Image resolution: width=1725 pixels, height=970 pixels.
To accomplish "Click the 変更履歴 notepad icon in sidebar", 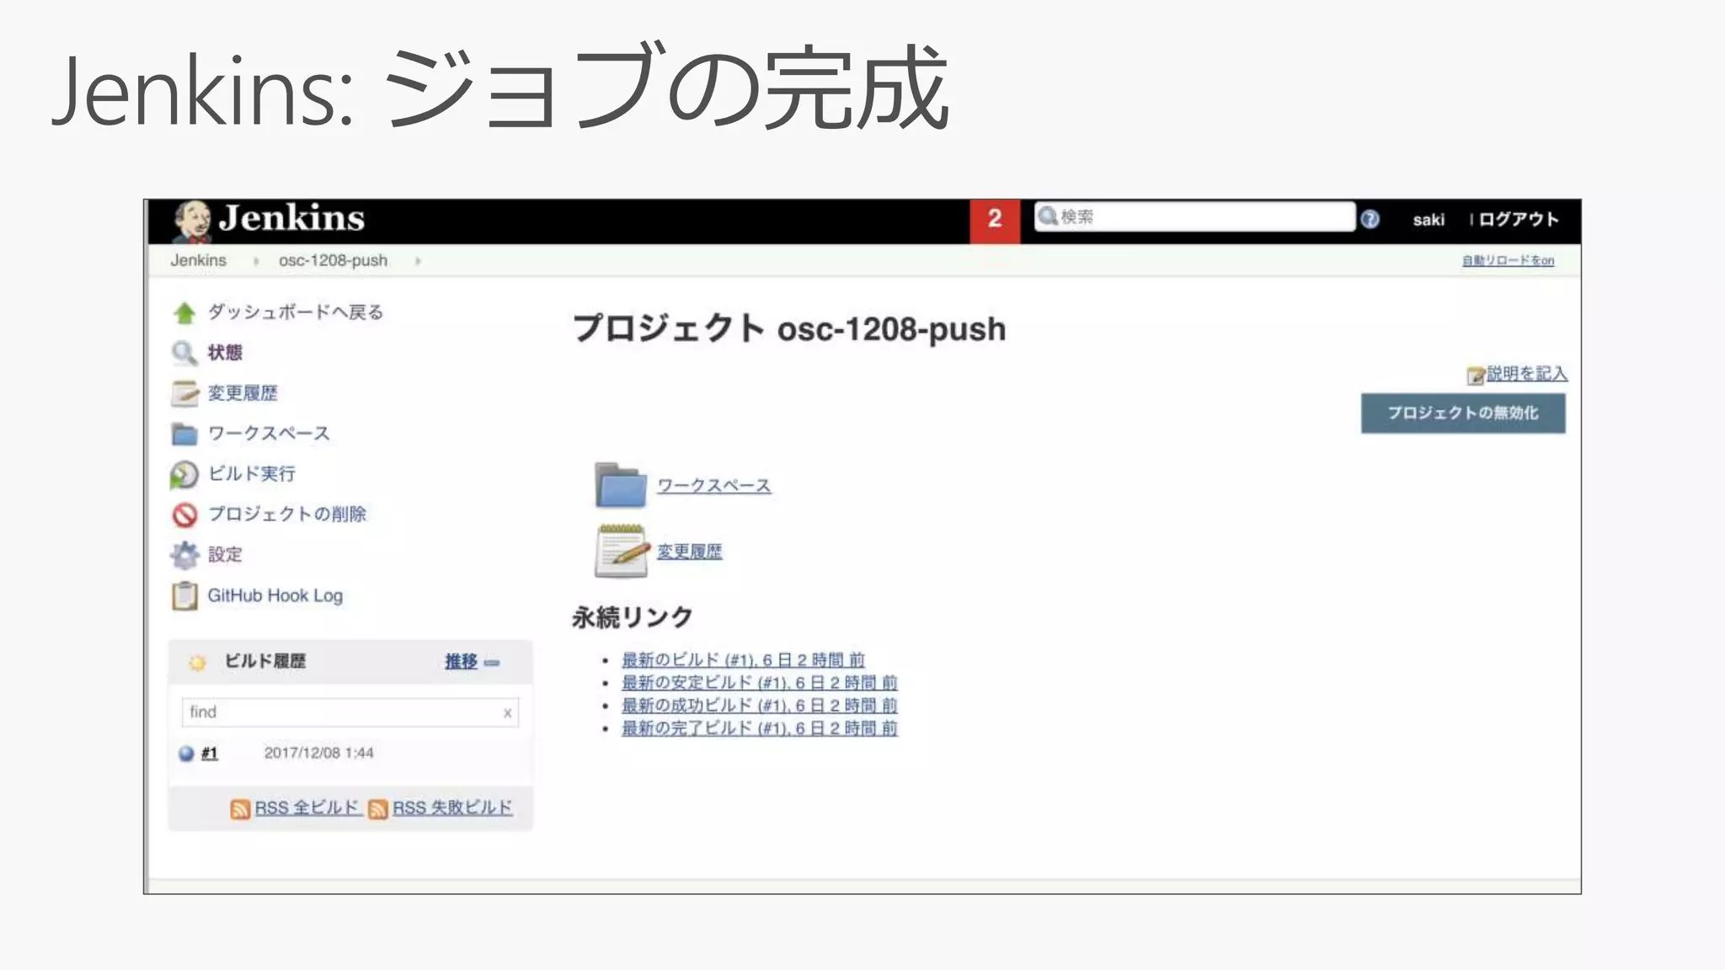I will coord(184,393).
